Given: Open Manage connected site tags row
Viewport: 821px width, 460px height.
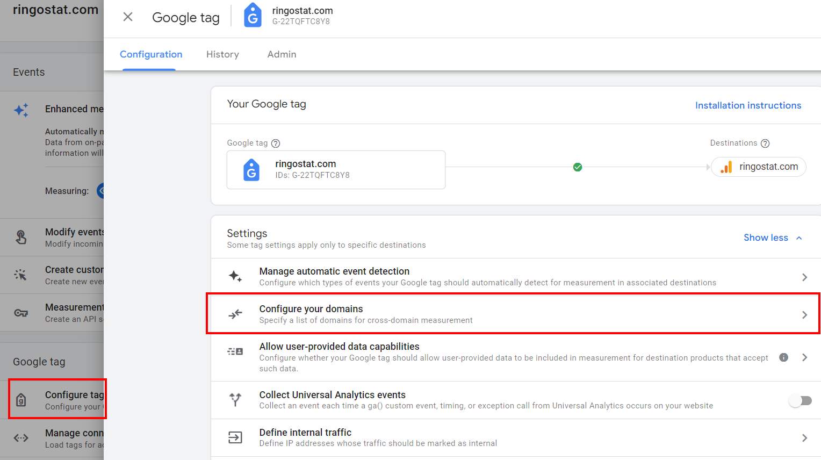Looking at the screenshot, I should point(52,439).
